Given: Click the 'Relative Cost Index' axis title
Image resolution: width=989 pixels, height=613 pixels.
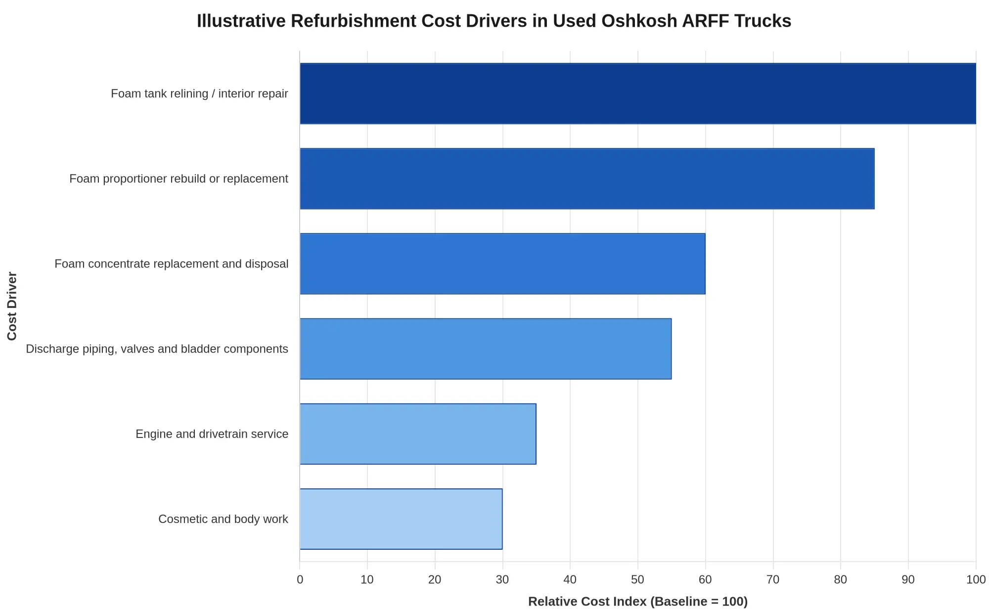Looking at the screenshot, I should coord(638,602).
